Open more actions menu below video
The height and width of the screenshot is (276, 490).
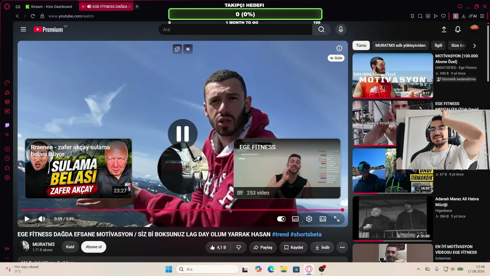click(342, 248)
